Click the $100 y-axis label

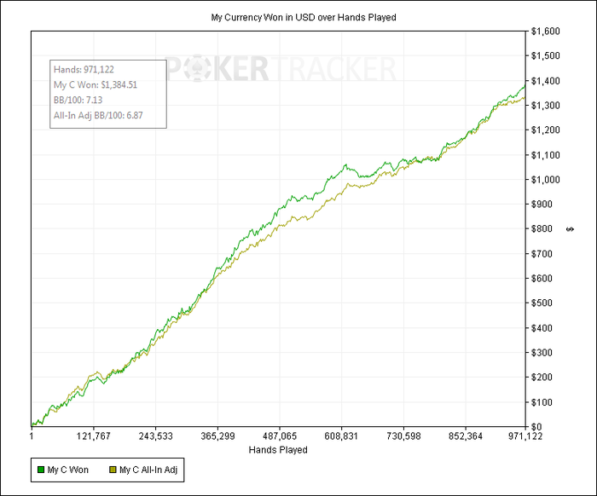coord(542,402)
